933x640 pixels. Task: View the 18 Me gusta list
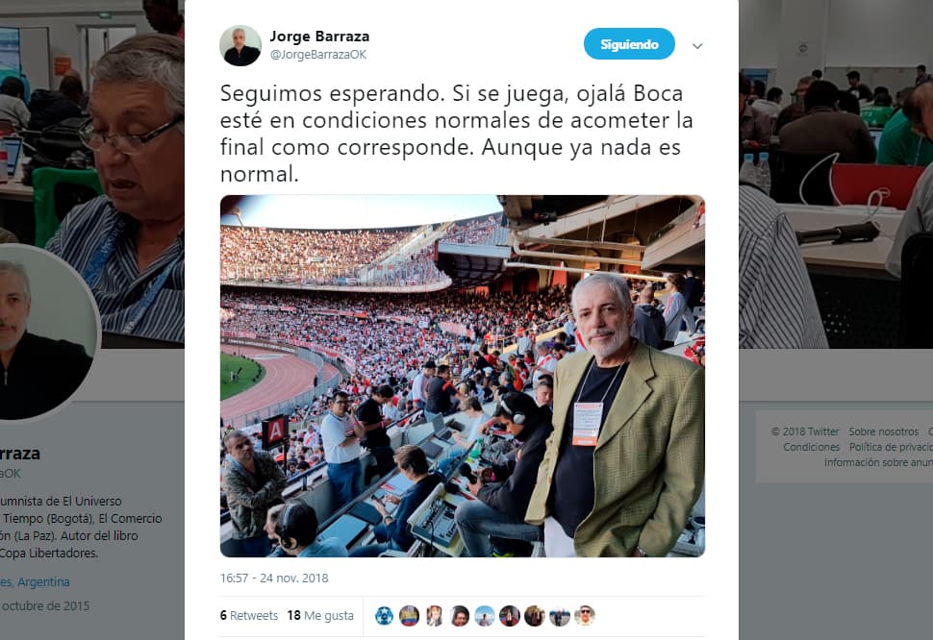(320, 616)
